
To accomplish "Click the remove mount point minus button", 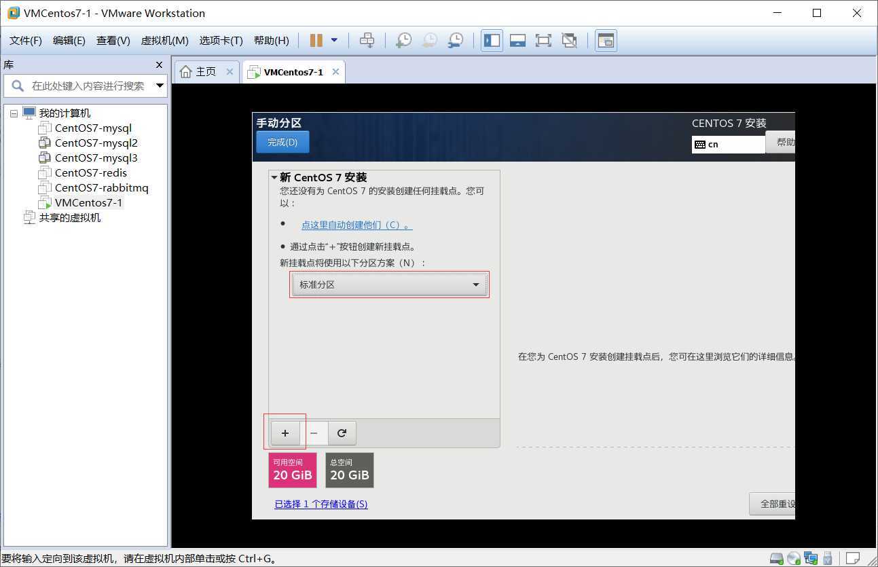I will [x=314, y=433].
